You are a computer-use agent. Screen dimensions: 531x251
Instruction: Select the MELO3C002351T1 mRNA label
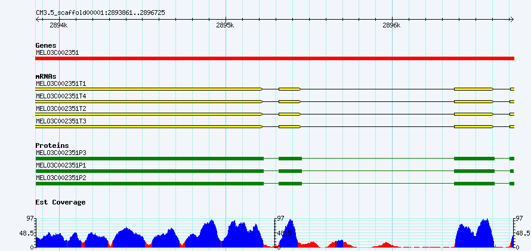61,83
